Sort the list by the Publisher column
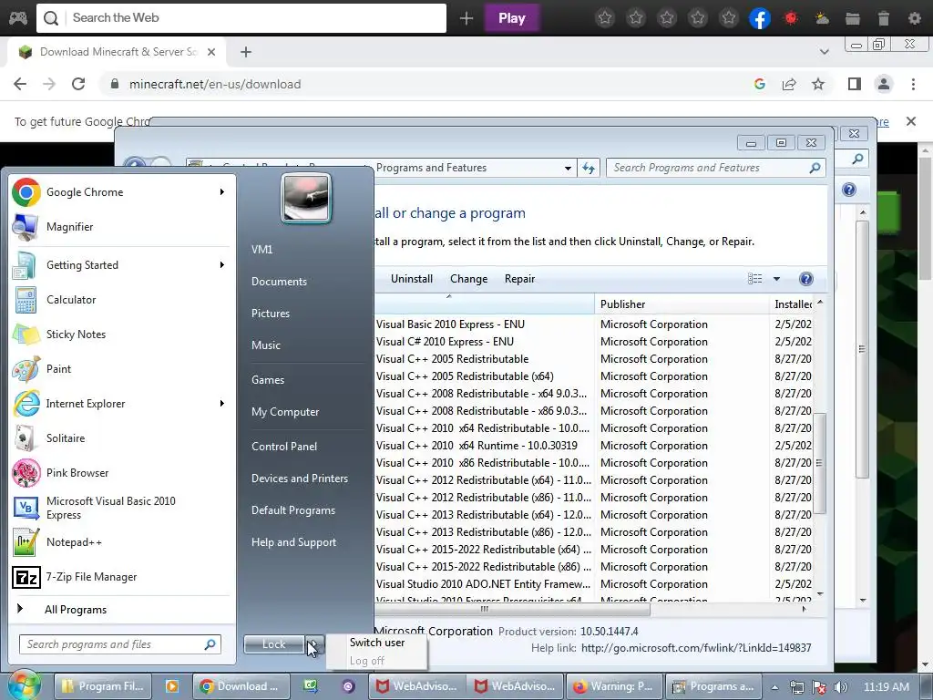 [682, 304]
